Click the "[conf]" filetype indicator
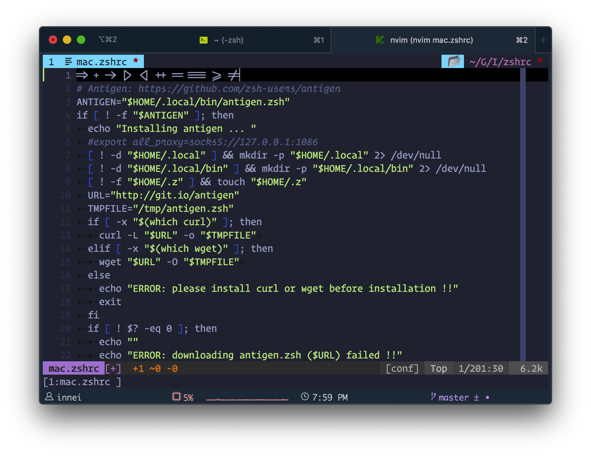This screenshot has width=591, height=456. point(402,368)
